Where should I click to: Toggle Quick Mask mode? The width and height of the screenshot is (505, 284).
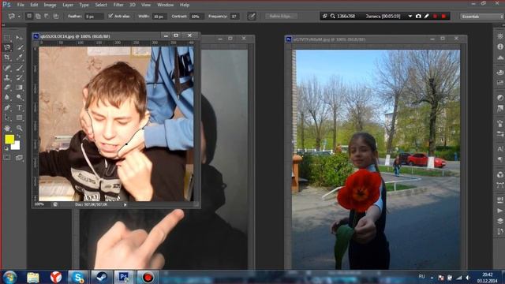(x=7, y=158)
